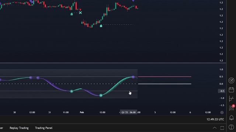Maximize the bottom panel
This screenshot has height=132, width=236.
(x=222, y=128)
